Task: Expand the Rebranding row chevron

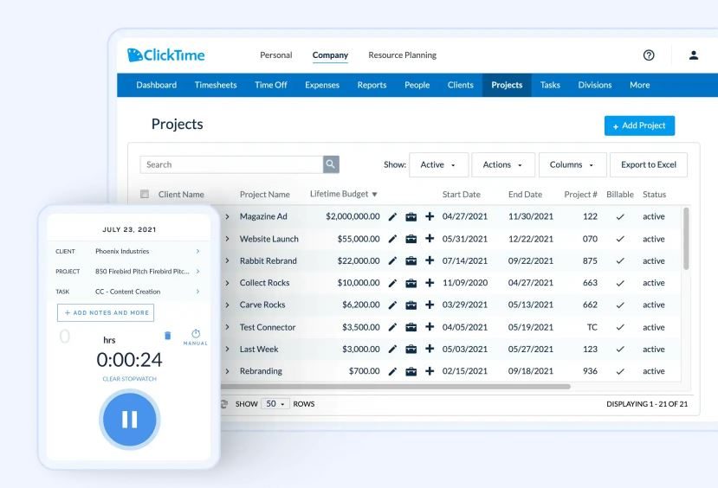Action: (x=227, y=371)
